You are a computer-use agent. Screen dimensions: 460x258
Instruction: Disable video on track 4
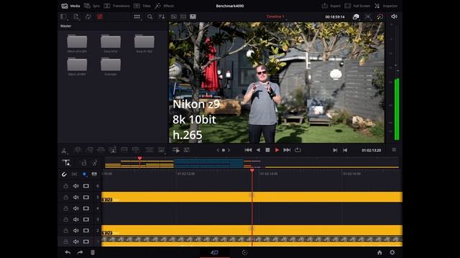point(86,209)
